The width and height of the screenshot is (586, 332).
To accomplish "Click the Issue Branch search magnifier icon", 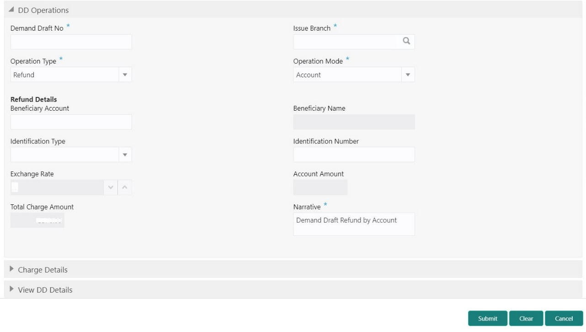I will click(406, 42).
